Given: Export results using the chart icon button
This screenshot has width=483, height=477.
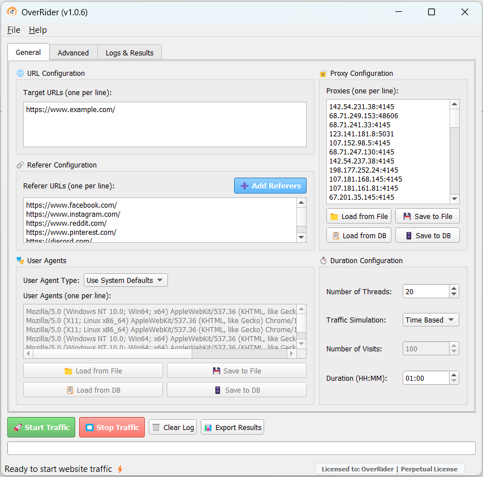Looking at the screenshot, I should pos(232,427).
